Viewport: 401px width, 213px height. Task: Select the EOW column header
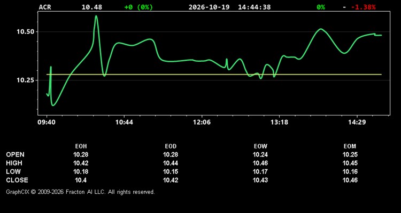point(260,146)
